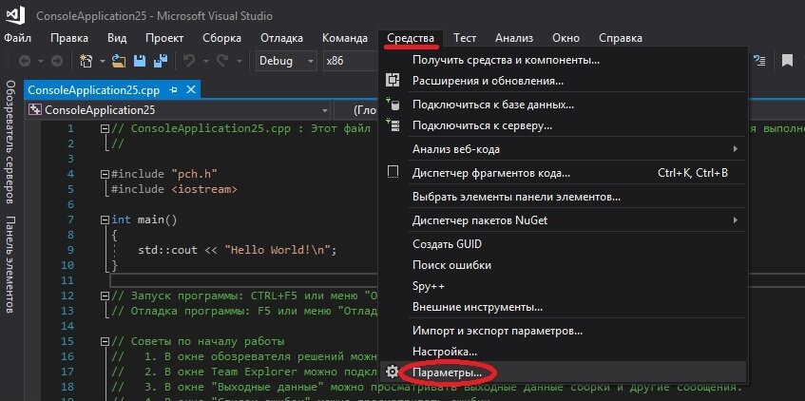Collapse the Советы comment block at line 15
Screen dimensions: 805x401
pyautogui.click(x=105, y=341)
